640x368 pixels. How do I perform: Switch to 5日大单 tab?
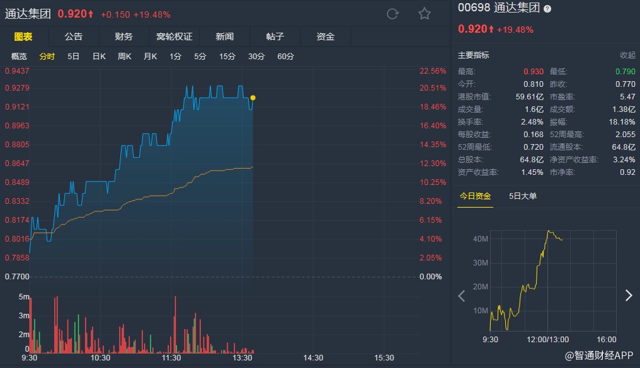tap(523, 196)
